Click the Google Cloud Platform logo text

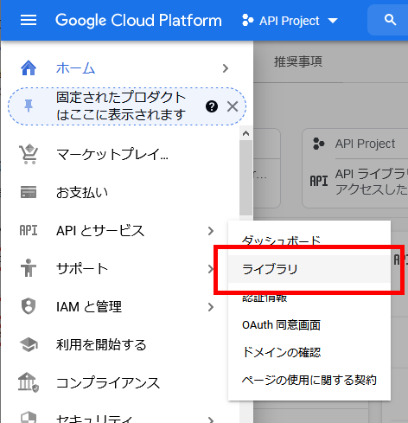coord(138,21)
